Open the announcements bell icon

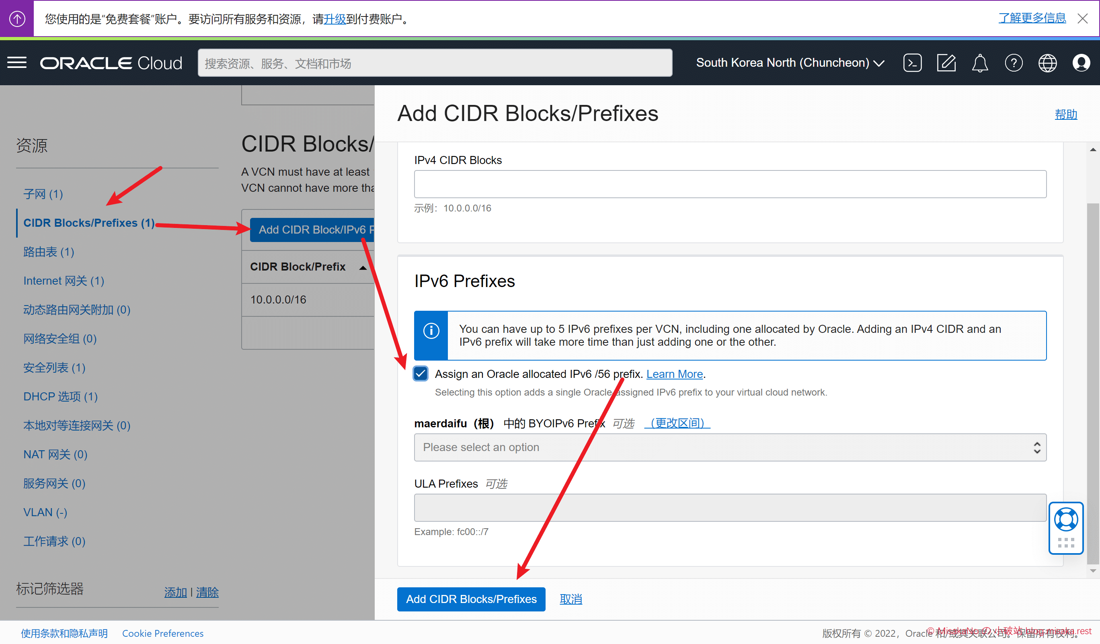click(x=979, y=63)
